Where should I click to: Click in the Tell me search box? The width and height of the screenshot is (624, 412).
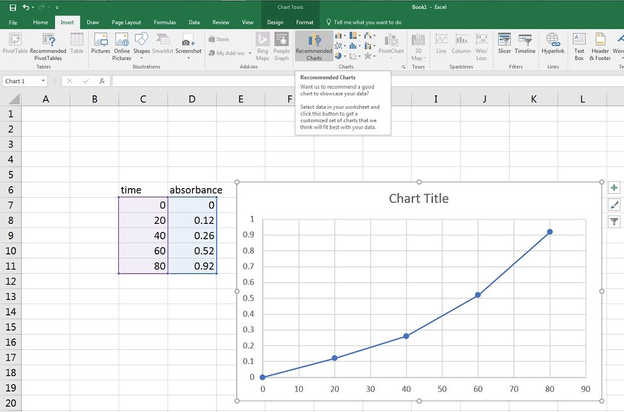(368, 22)
